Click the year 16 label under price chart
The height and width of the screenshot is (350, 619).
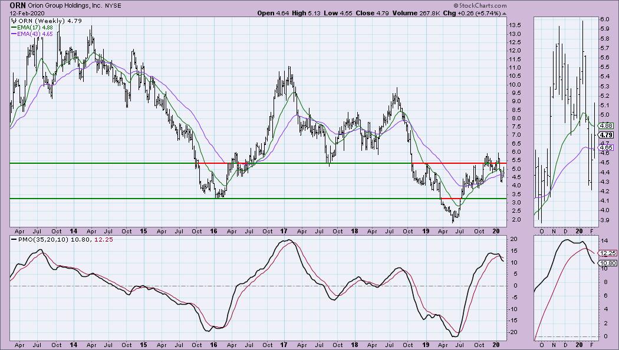213,231
